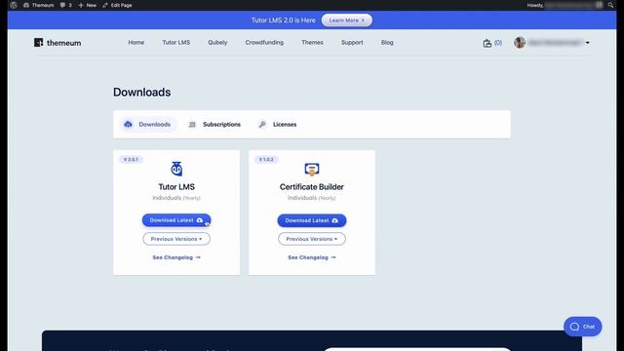Screen dimensions: 624x351
Task: Click the Certificate Builder card title
Action: [x=312, y=186]
